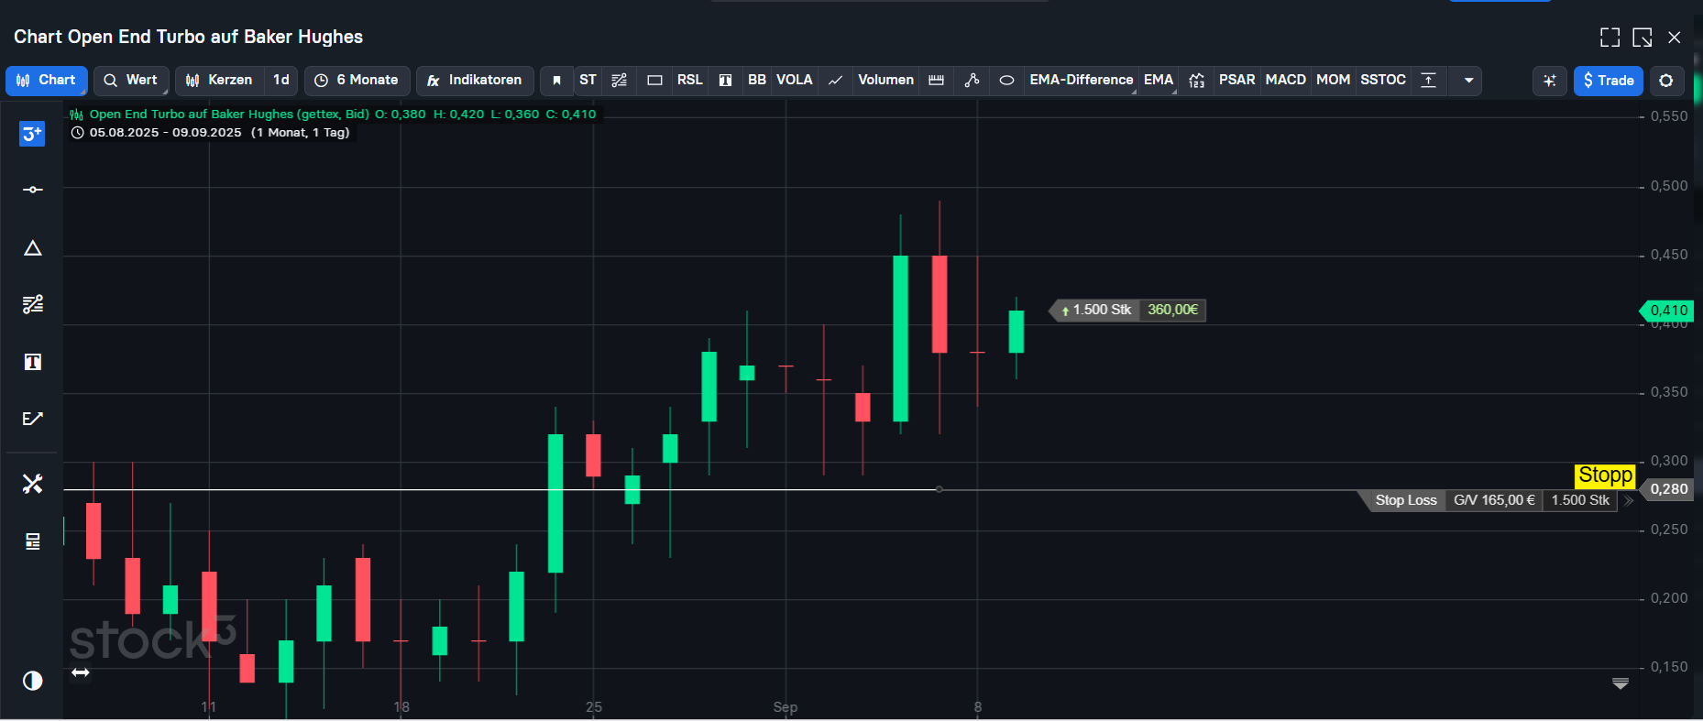
Task: Toggle the Volumen indicator
Action: [x=885, y=81]
